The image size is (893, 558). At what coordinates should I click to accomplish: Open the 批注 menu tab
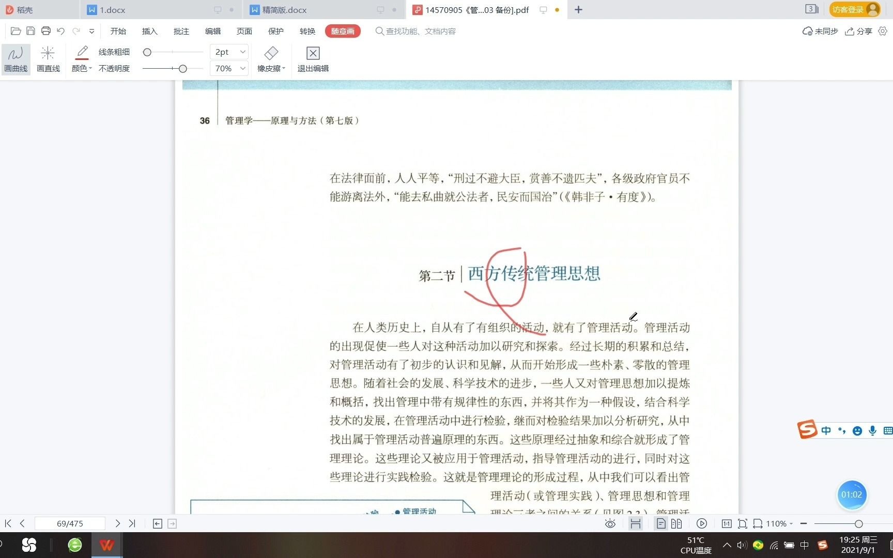pyautogui.click(x=181, y=32)
